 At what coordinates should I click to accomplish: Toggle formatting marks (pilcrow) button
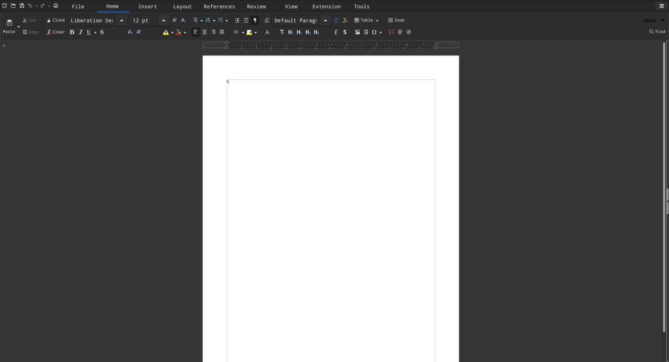pyautogui.click(x=255, y=20)
